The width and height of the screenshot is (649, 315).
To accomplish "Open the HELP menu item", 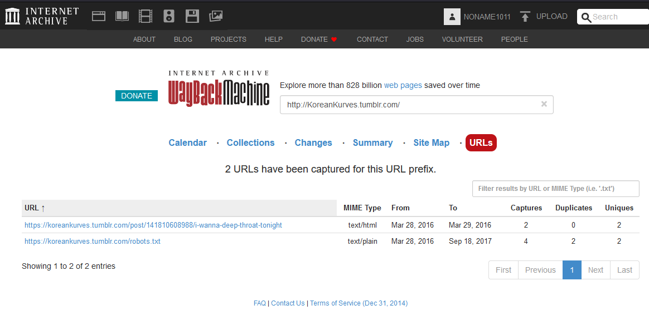I will coord(274,40).
